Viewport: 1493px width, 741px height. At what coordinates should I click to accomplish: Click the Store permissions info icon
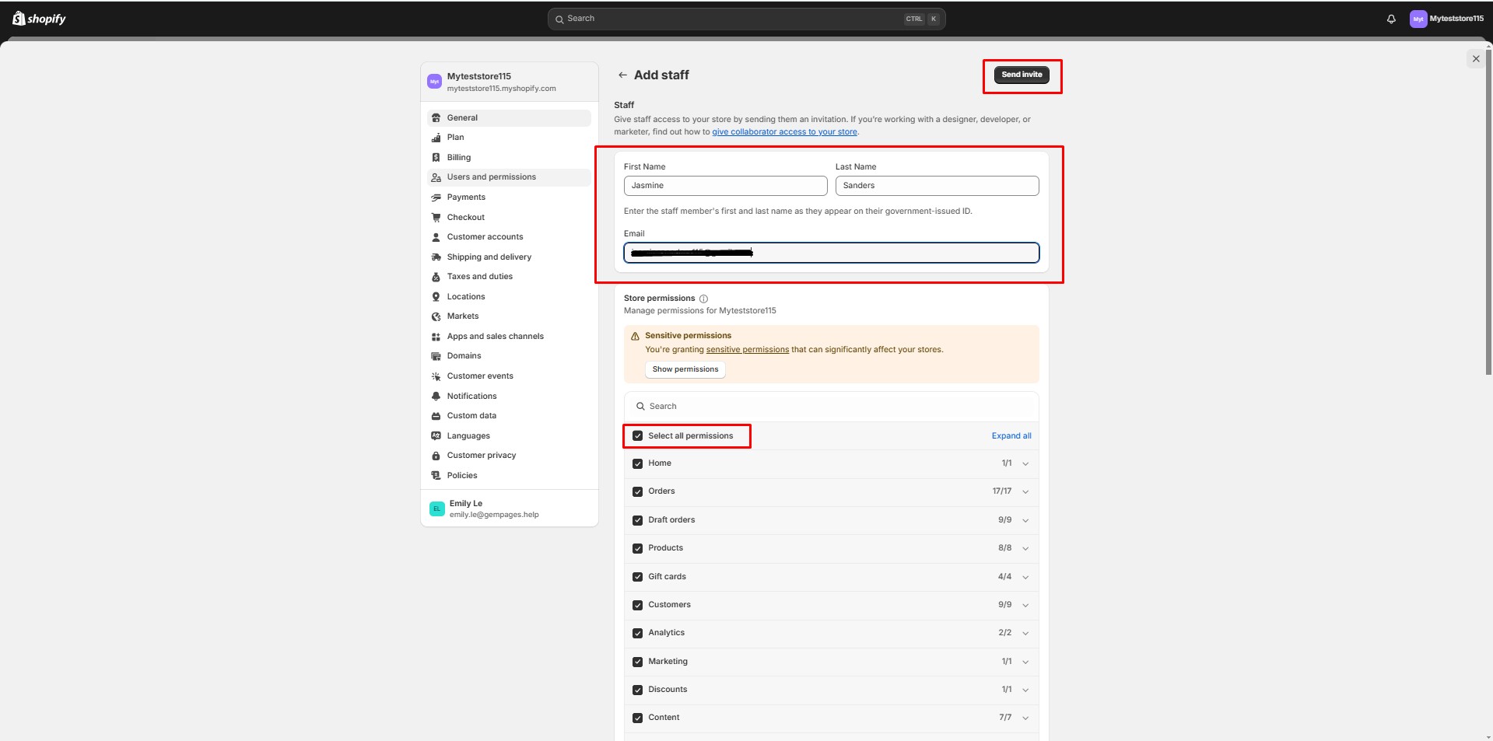(x=703, y=299)
